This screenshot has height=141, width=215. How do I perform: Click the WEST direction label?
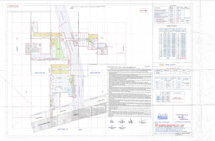80,129
